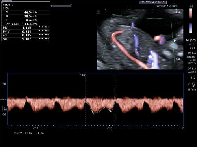Click the d7.6 depth value

[193, 48]
